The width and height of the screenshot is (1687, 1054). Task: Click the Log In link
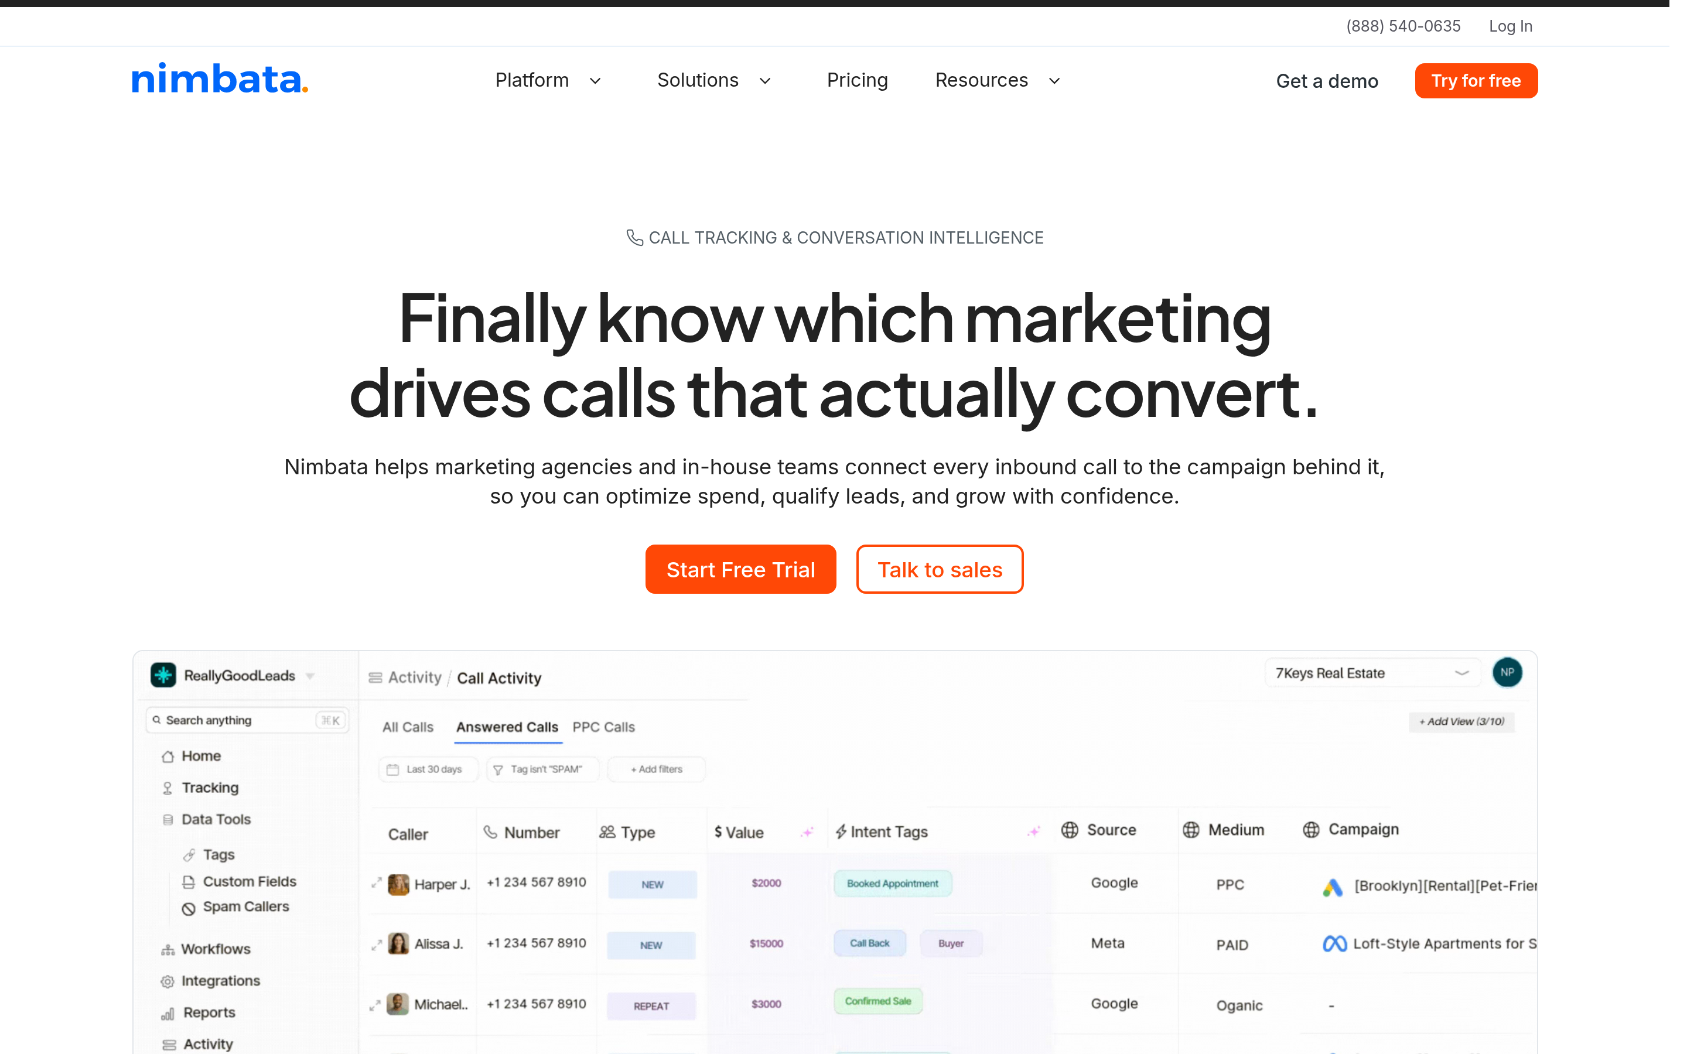[1511, 26]
